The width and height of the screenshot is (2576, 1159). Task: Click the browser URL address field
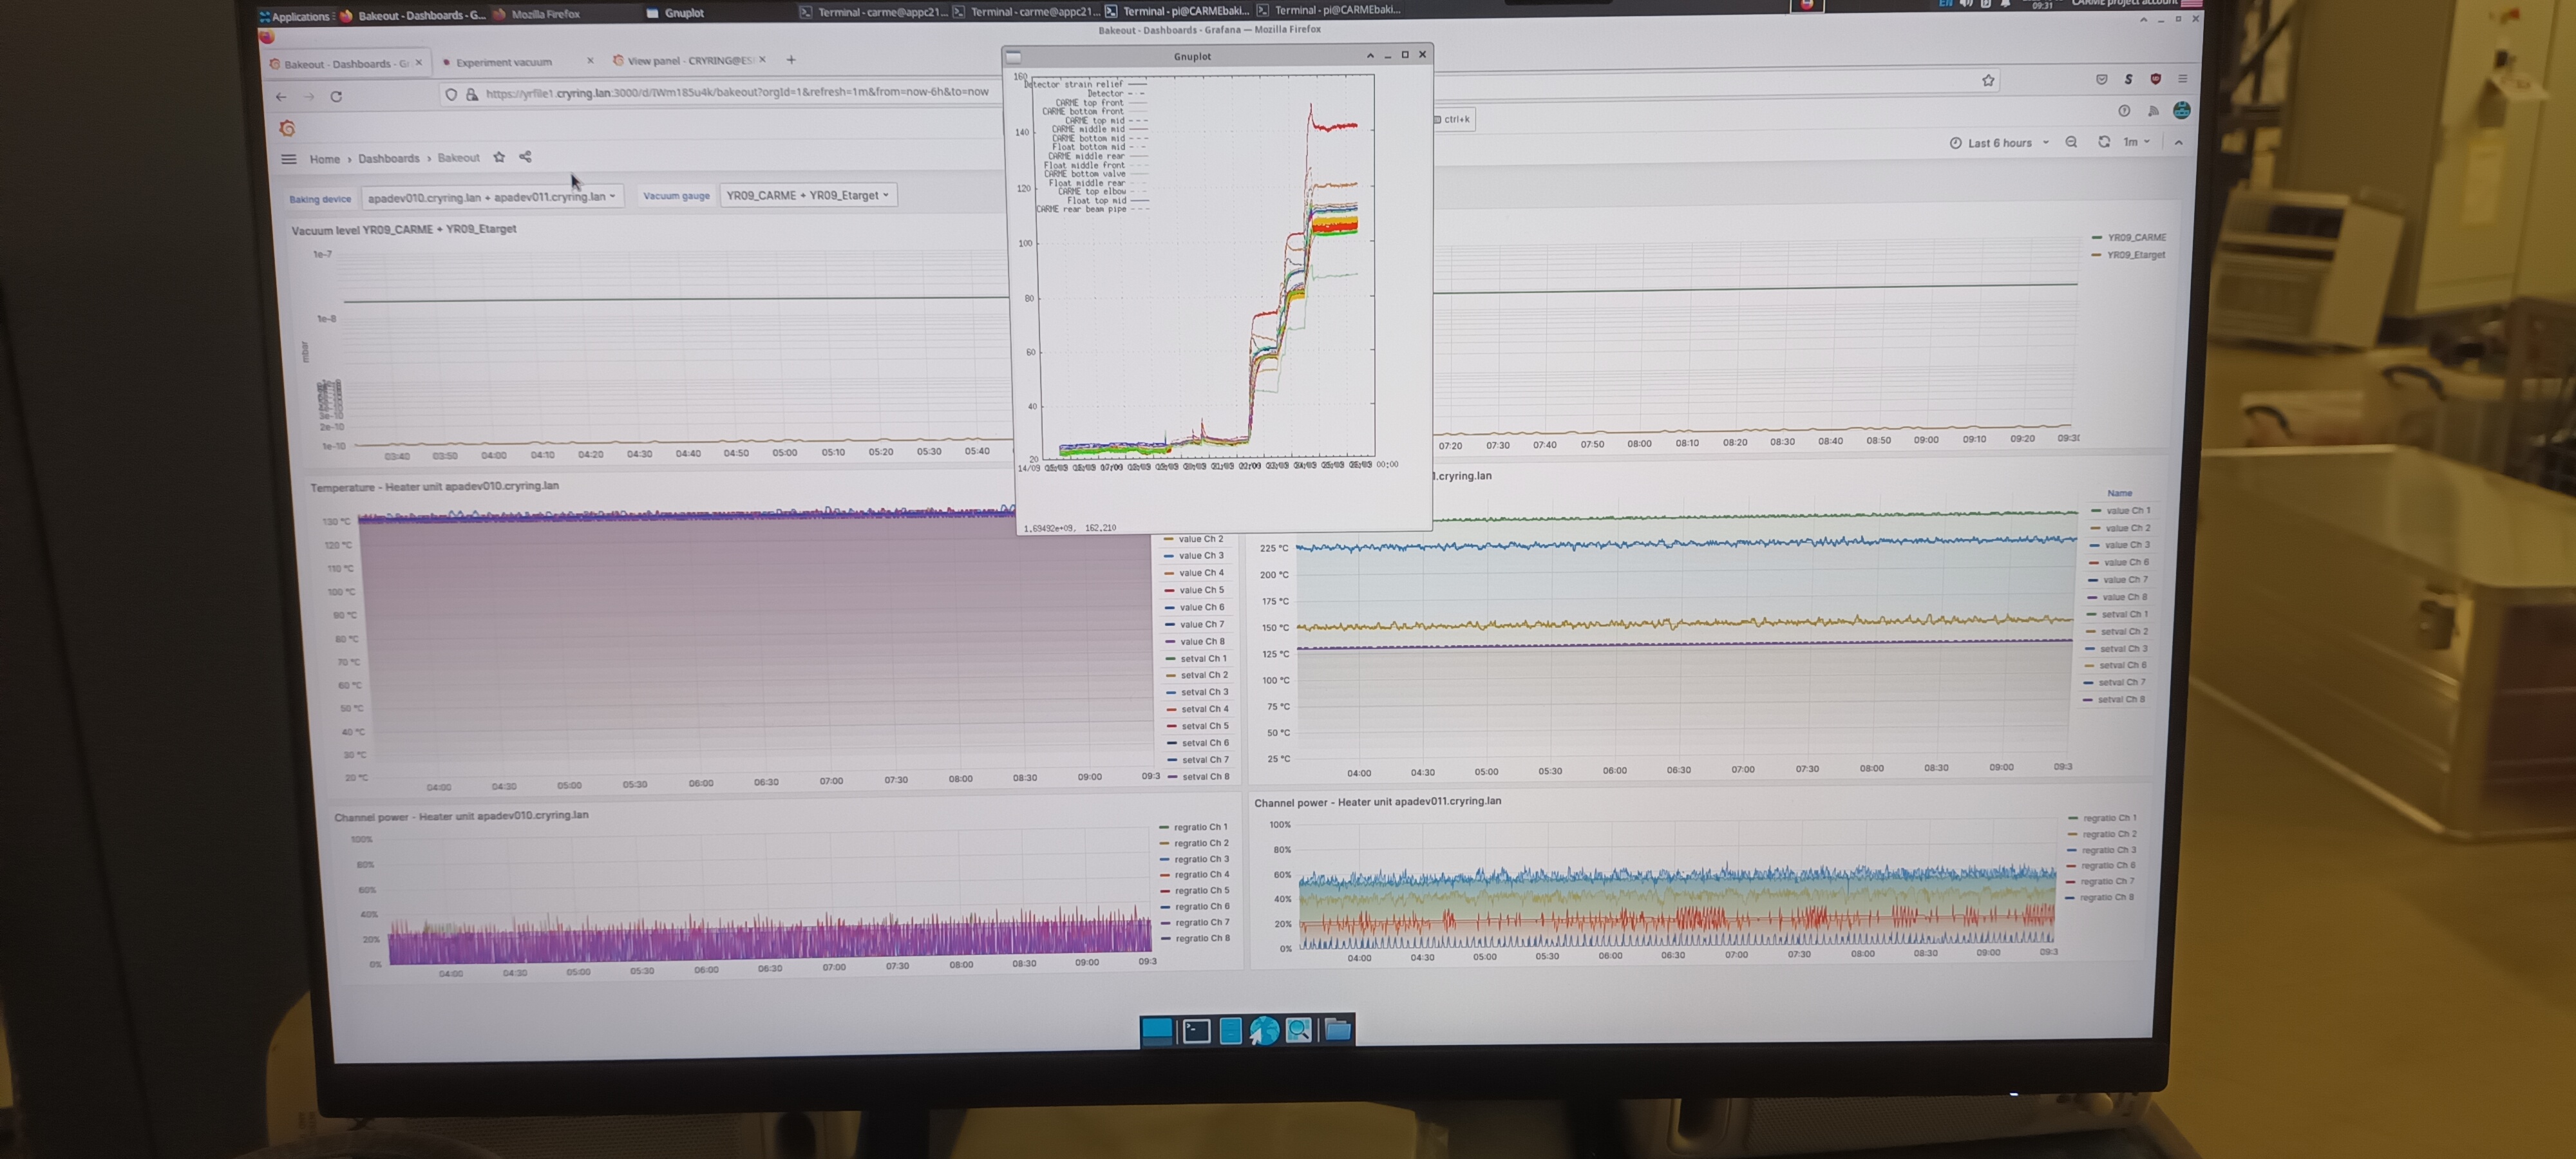click(736, 93)
